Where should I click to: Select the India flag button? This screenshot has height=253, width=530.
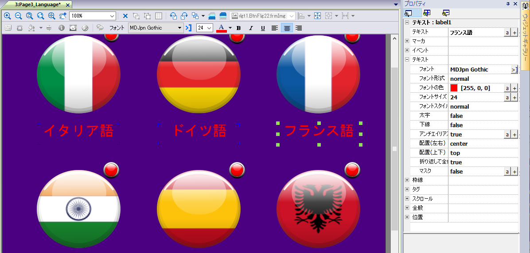(78, 209)
